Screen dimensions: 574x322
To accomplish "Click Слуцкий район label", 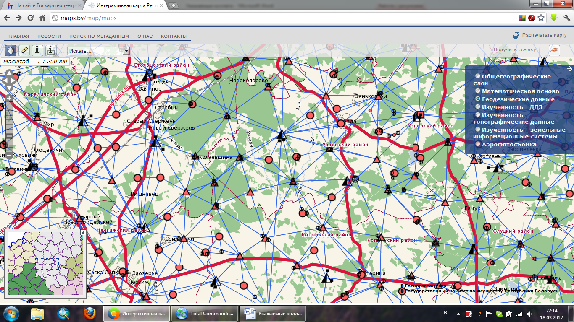I will click(513, 231).
